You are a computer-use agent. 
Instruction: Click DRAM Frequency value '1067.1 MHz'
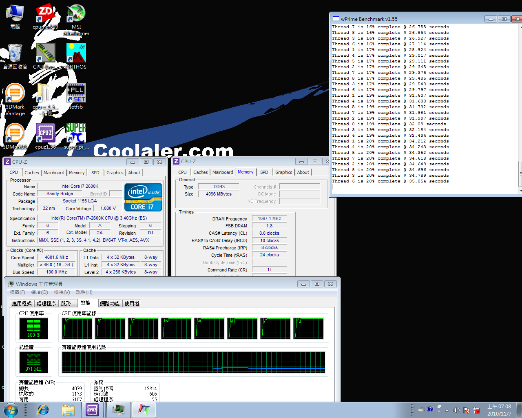(270, 218)
